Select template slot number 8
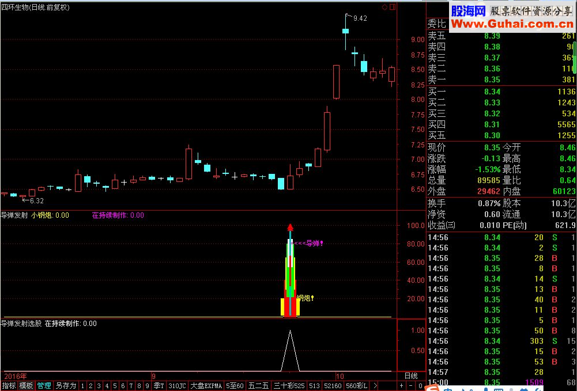Viewport: 577px width, 391px height. 139,386
